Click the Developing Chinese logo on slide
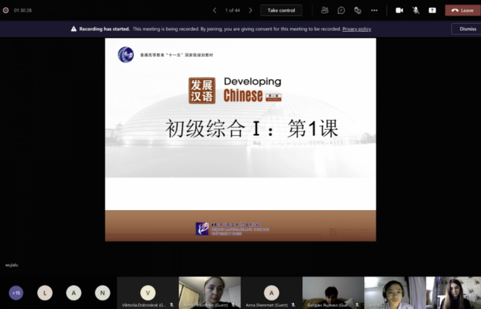The image size is (481, 309). pos(235,90)
